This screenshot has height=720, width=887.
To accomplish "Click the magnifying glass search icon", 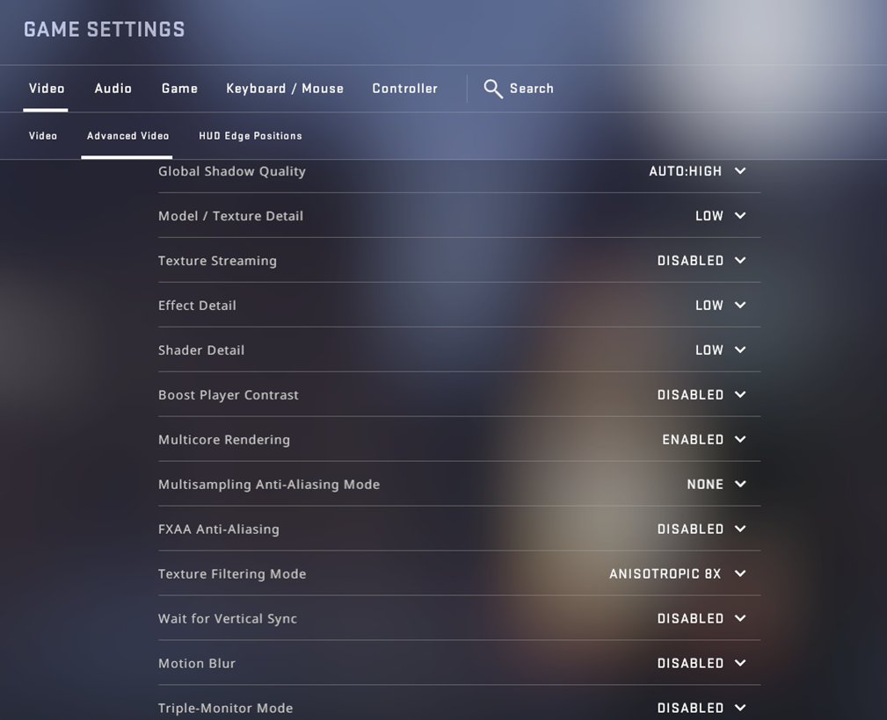I will point(493,89).
